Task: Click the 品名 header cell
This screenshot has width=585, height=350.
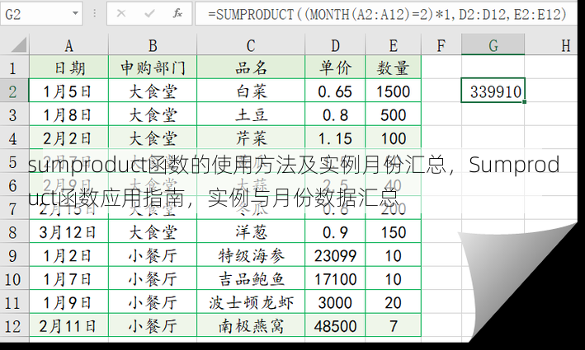Action: pyautogui.click(x=251, y=68)
